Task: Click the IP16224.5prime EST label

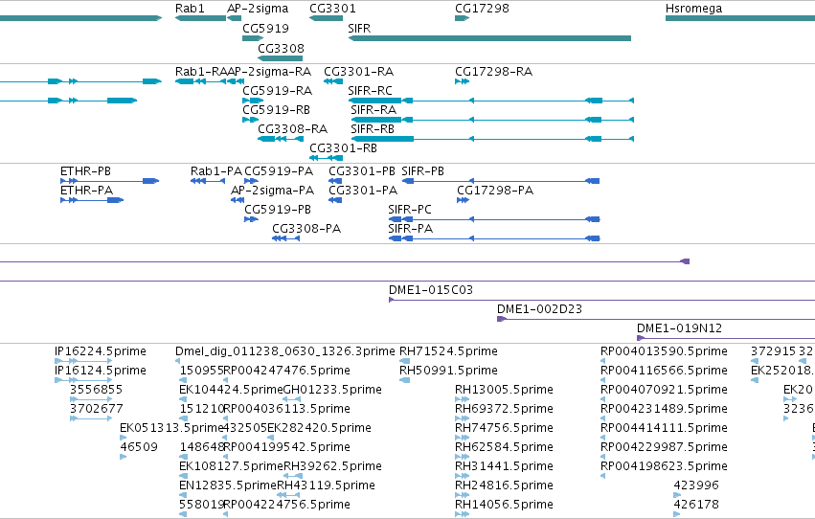Action: pos(101,351)
